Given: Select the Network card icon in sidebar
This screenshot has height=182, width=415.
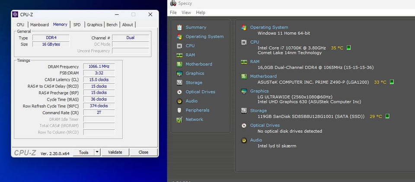Looking at the screenshot, I should pyautogui.click(x=179, y=120).
